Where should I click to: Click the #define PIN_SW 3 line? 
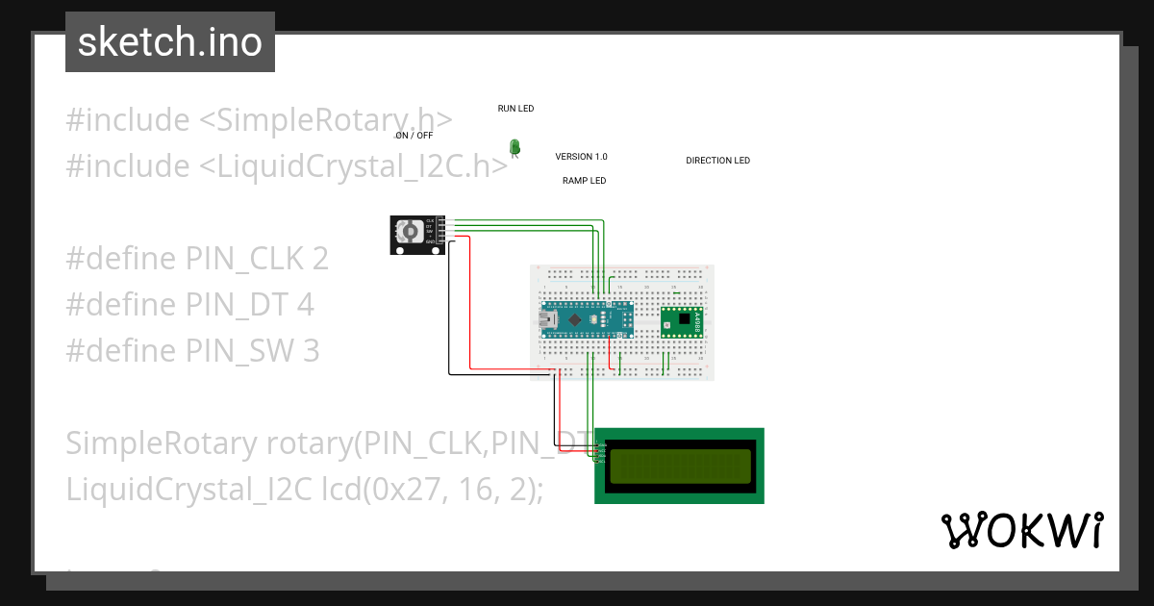pyautogui.click(x=192, y=351)
